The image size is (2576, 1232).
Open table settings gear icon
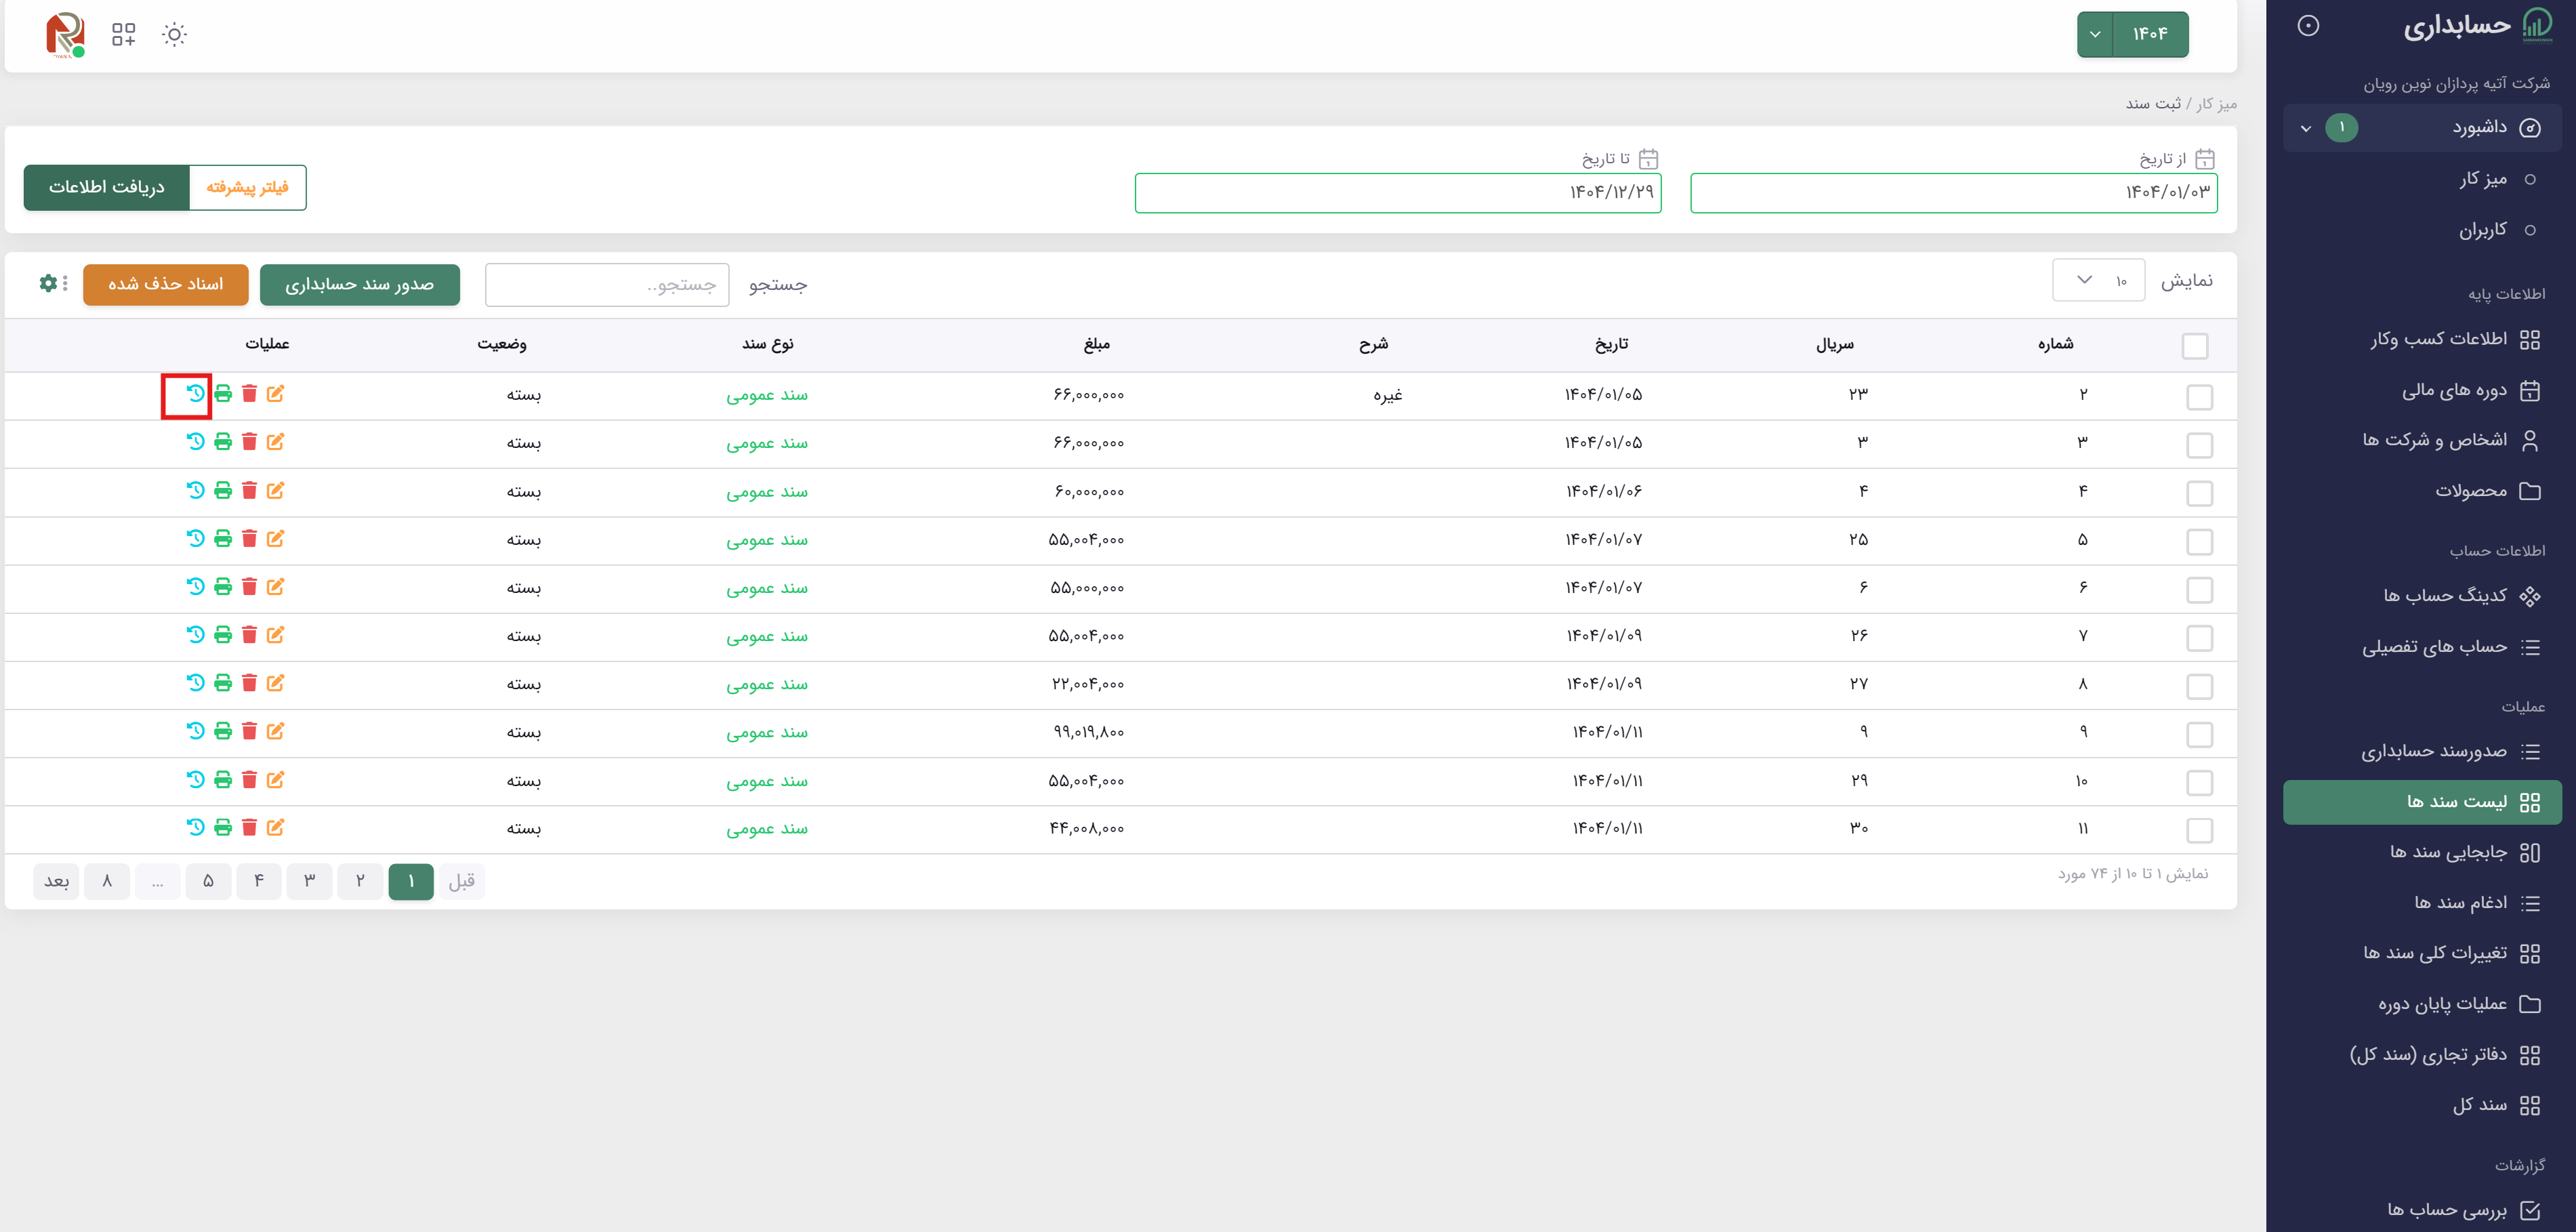[48, 284]
